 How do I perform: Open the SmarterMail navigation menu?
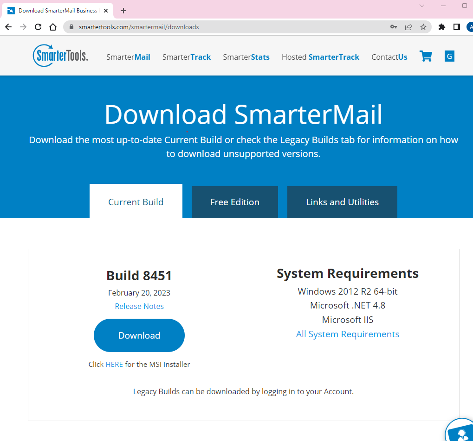pyautogui.click(x=128, y=57)
